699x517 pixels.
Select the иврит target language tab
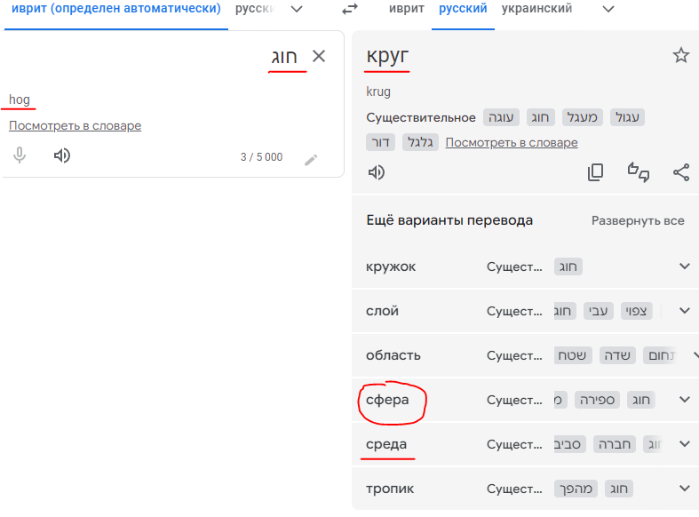406,9
